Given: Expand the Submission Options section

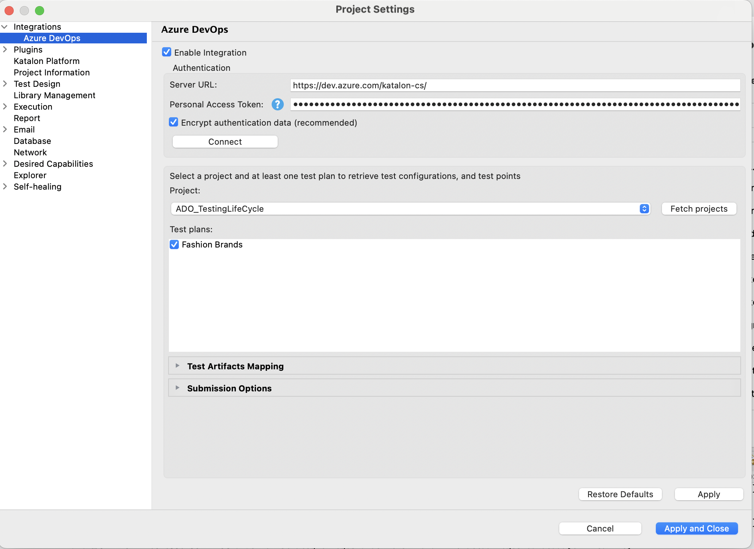Looking at the screenshot, I should (177, 388).
